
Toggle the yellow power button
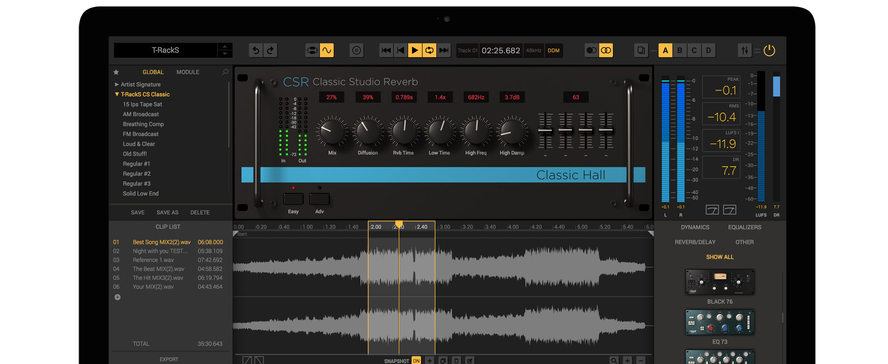coord(769,50)
